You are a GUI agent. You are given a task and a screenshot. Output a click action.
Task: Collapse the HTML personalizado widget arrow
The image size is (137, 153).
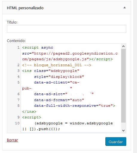pos(124,8)
